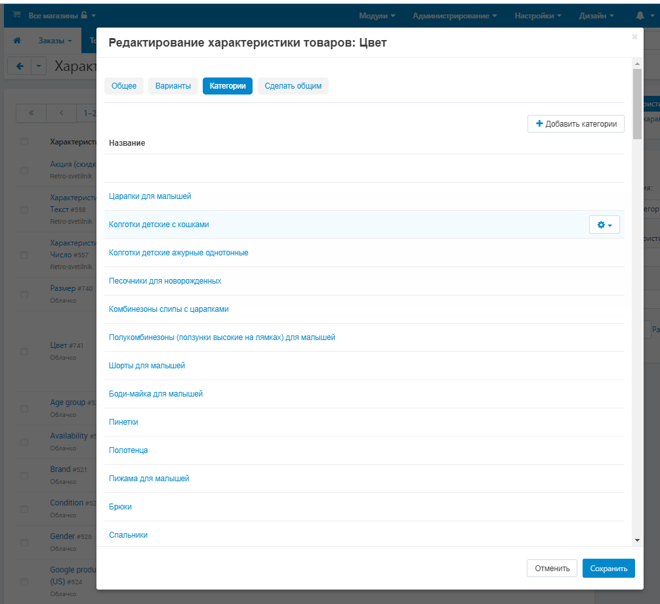Click the Добавить категории button

pyautogui.click(x=576, y=124)
